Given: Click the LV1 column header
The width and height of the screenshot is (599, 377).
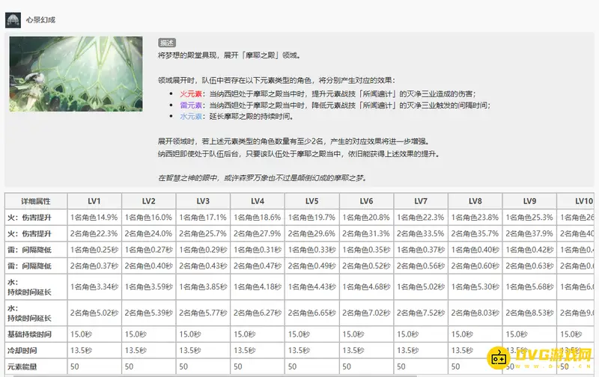Looking at the screenshot, I should tap(94, 201).
